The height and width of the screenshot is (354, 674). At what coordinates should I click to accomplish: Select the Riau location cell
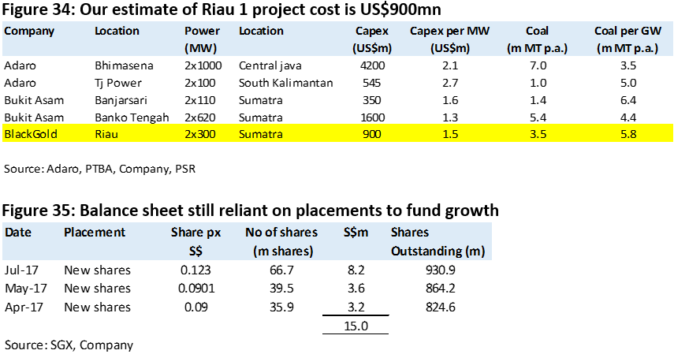[x=106, y=134]
